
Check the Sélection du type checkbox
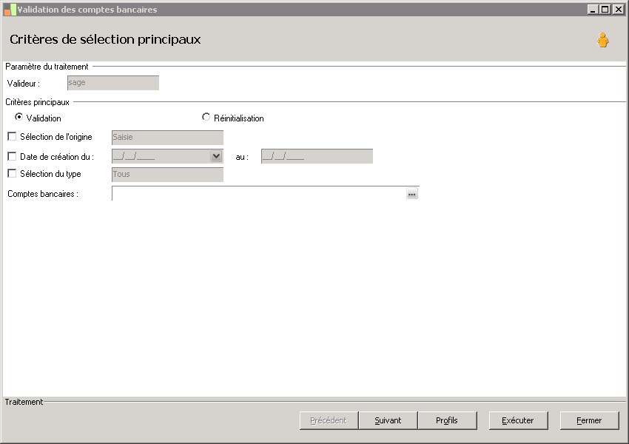tap(12, 173)
